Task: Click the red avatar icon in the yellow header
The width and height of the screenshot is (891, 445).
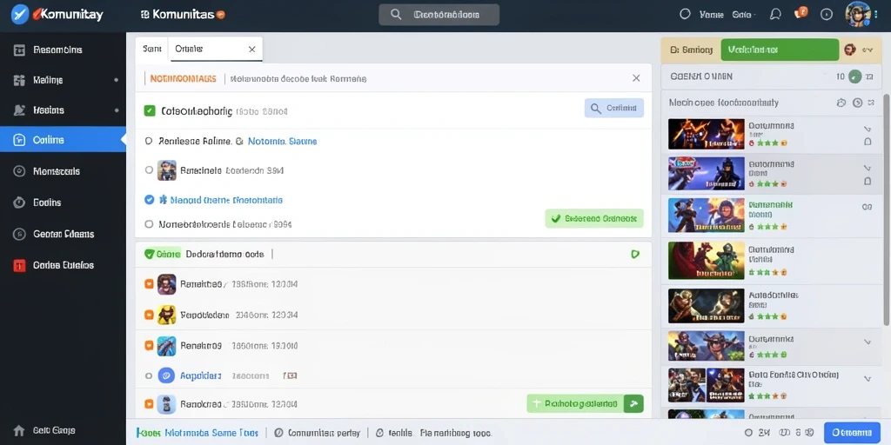Action: [850, 50]
